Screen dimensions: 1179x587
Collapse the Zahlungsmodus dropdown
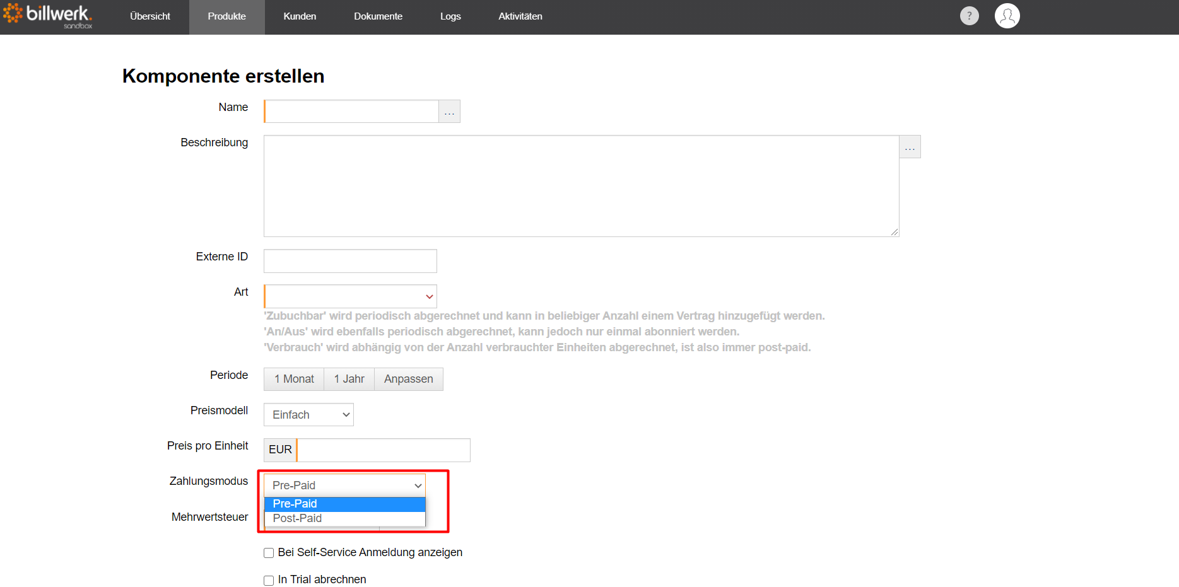pos(344,485)
